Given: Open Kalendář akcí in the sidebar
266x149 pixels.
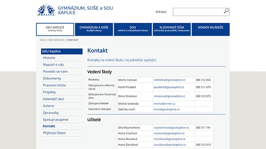Looking at the screenshot, I should (x=53, y=99).
